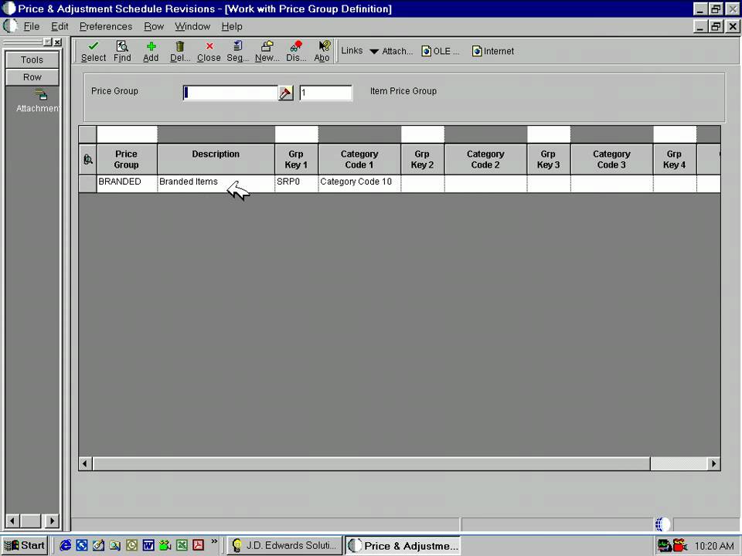The image size is (742, 556).
Task: Click the Grp Key 2 column header
Action: point(422,159)
